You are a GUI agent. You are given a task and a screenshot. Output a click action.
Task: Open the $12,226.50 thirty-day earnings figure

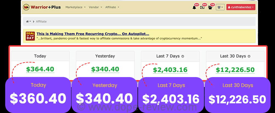point(235,70)
